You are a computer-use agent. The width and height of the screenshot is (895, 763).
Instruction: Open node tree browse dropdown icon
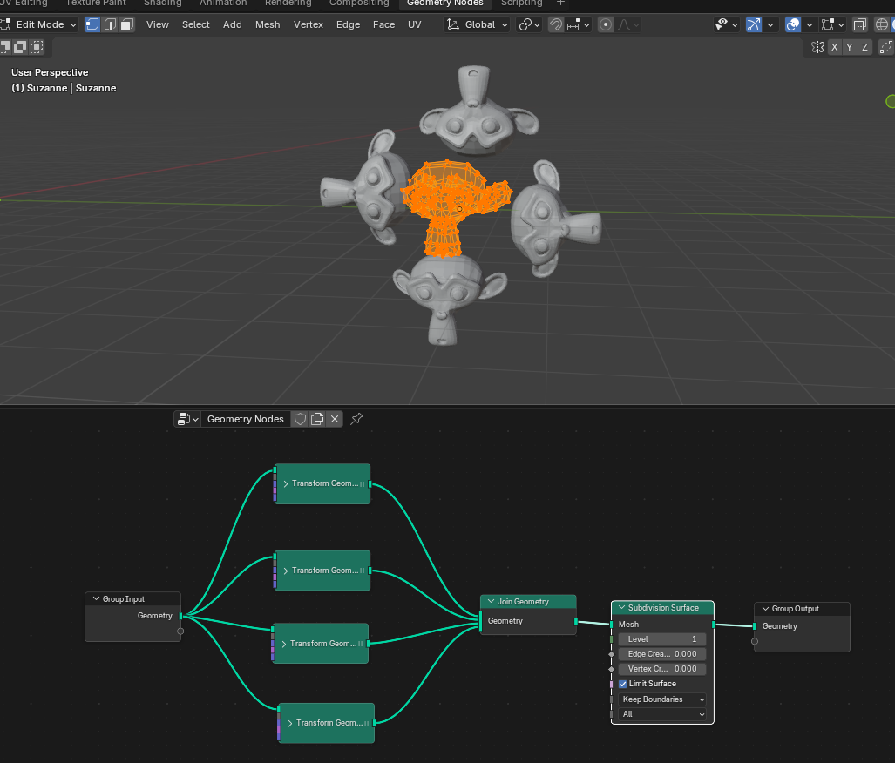pyautogui.click(x=187, y=420)
